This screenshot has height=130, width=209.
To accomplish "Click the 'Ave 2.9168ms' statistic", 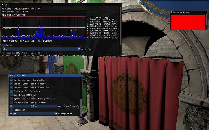I will click(45, 41).
